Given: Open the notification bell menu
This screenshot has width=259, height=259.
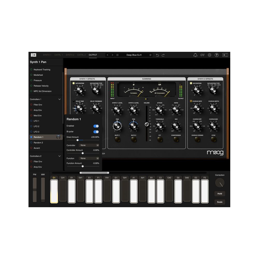Looking at the screenshot, I should pyautogui.click(x=196, y=55).
